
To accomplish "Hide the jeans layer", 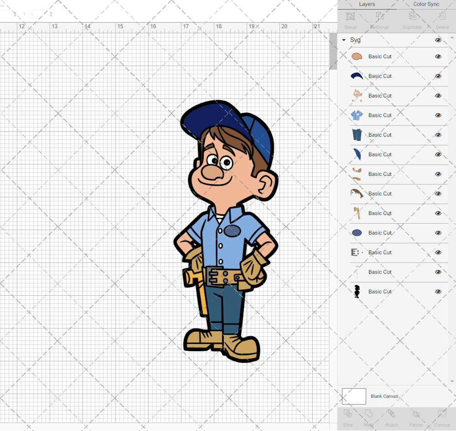I will (x=438, y=135).
